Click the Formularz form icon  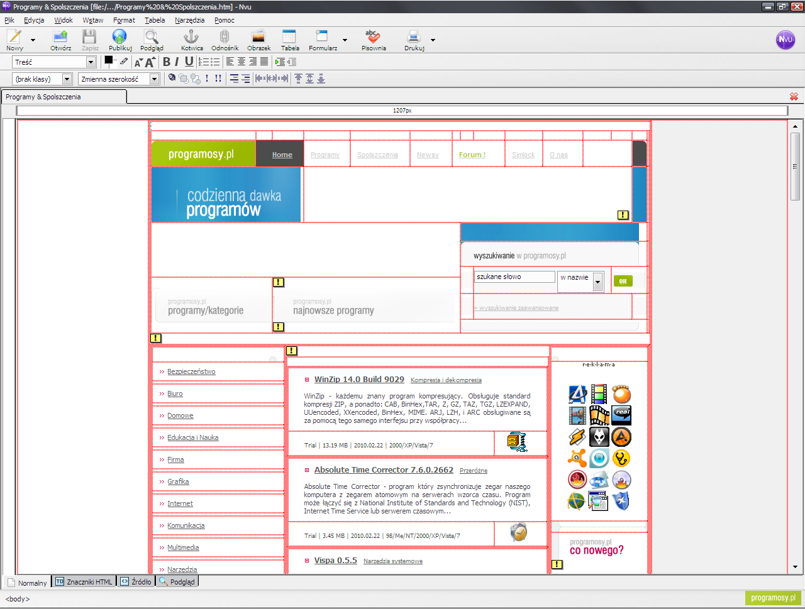(322, 36)
